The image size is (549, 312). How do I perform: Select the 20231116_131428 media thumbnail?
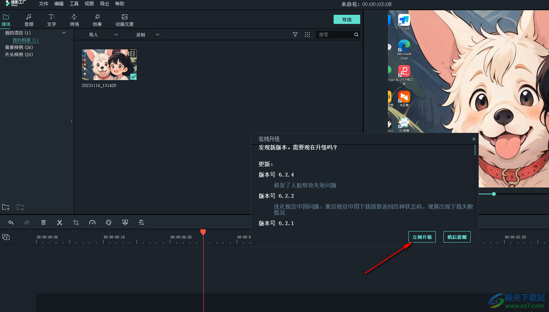[109, 65]
